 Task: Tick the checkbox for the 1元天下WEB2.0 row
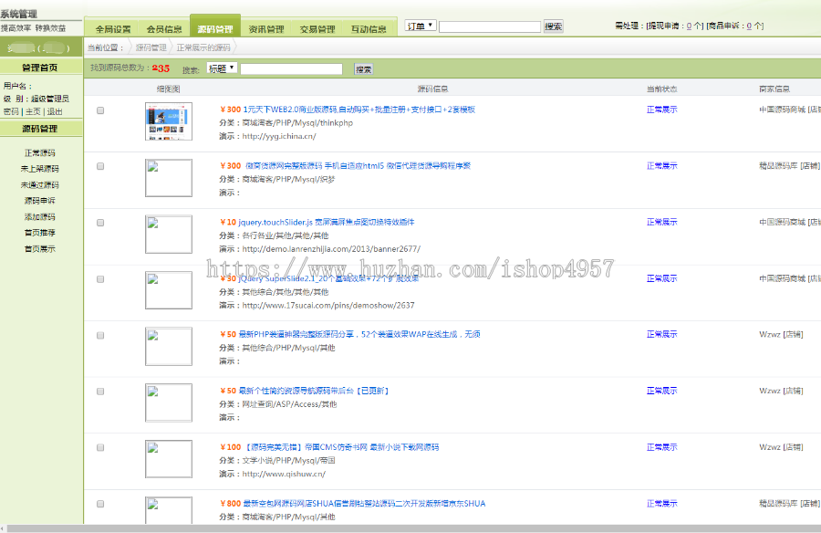click(100, 110)
